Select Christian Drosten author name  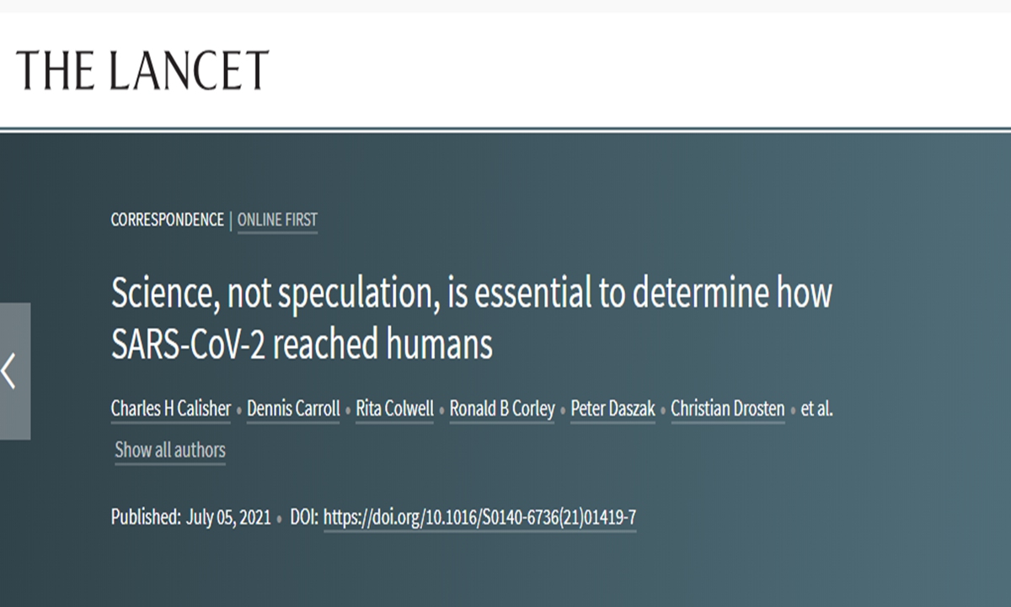(728, 410)
